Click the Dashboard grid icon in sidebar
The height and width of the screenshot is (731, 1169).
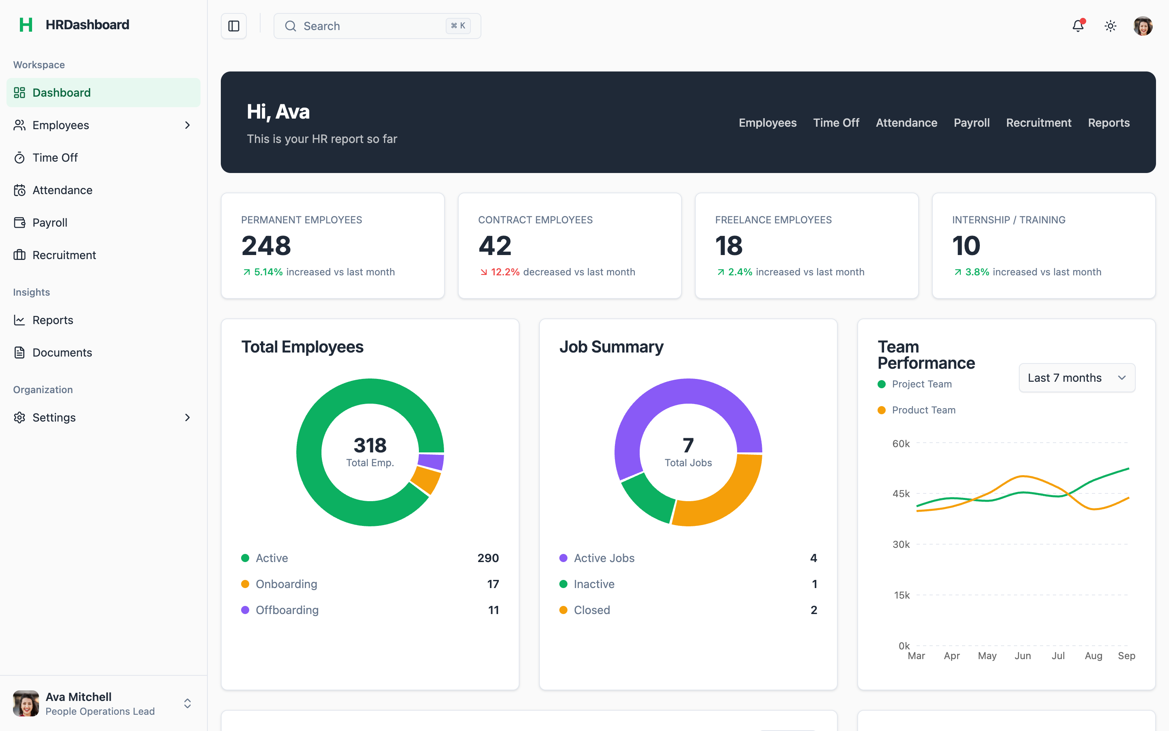19,92
